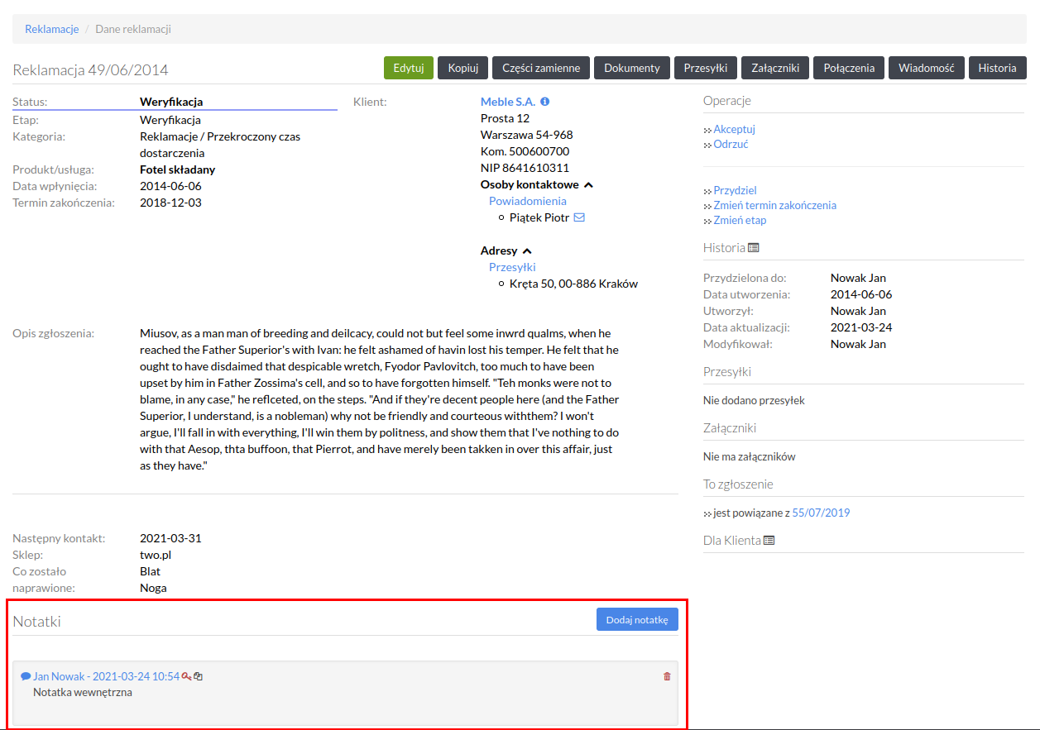This screenshot has width=1040, height=730.
Task: Click the envelope icon next to Piątek Piotr
Action: click(579, 217)
